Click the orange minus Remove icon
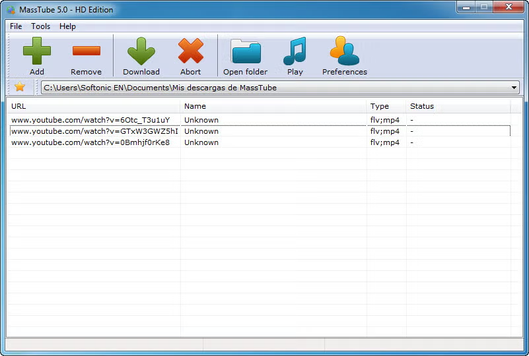 pyautogui.click(x=87, y=51)
